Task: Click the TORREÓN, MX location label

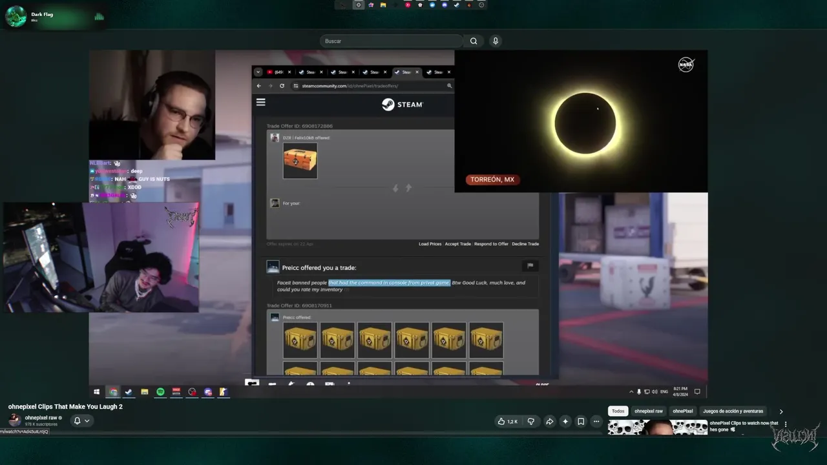Action: tap(492, 180)
